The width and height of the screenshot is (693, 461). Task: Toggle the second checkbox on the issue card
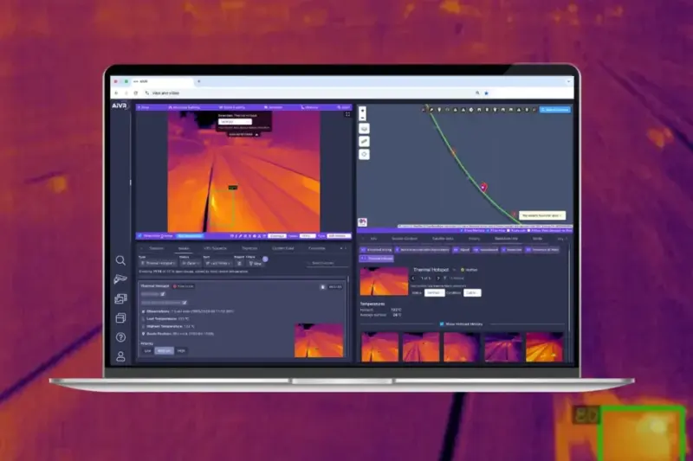tap(185, 303)
